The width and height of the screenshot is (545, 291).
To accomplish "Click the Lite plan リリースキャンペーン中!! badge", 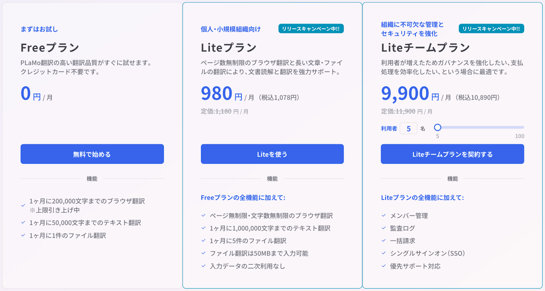I will (311, 29).
